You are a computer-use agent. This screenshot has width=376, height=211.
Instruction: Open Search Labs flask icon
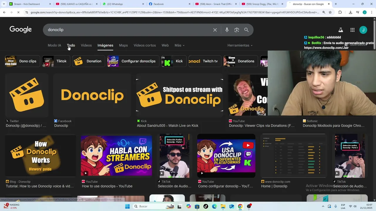tap(341, 30)
